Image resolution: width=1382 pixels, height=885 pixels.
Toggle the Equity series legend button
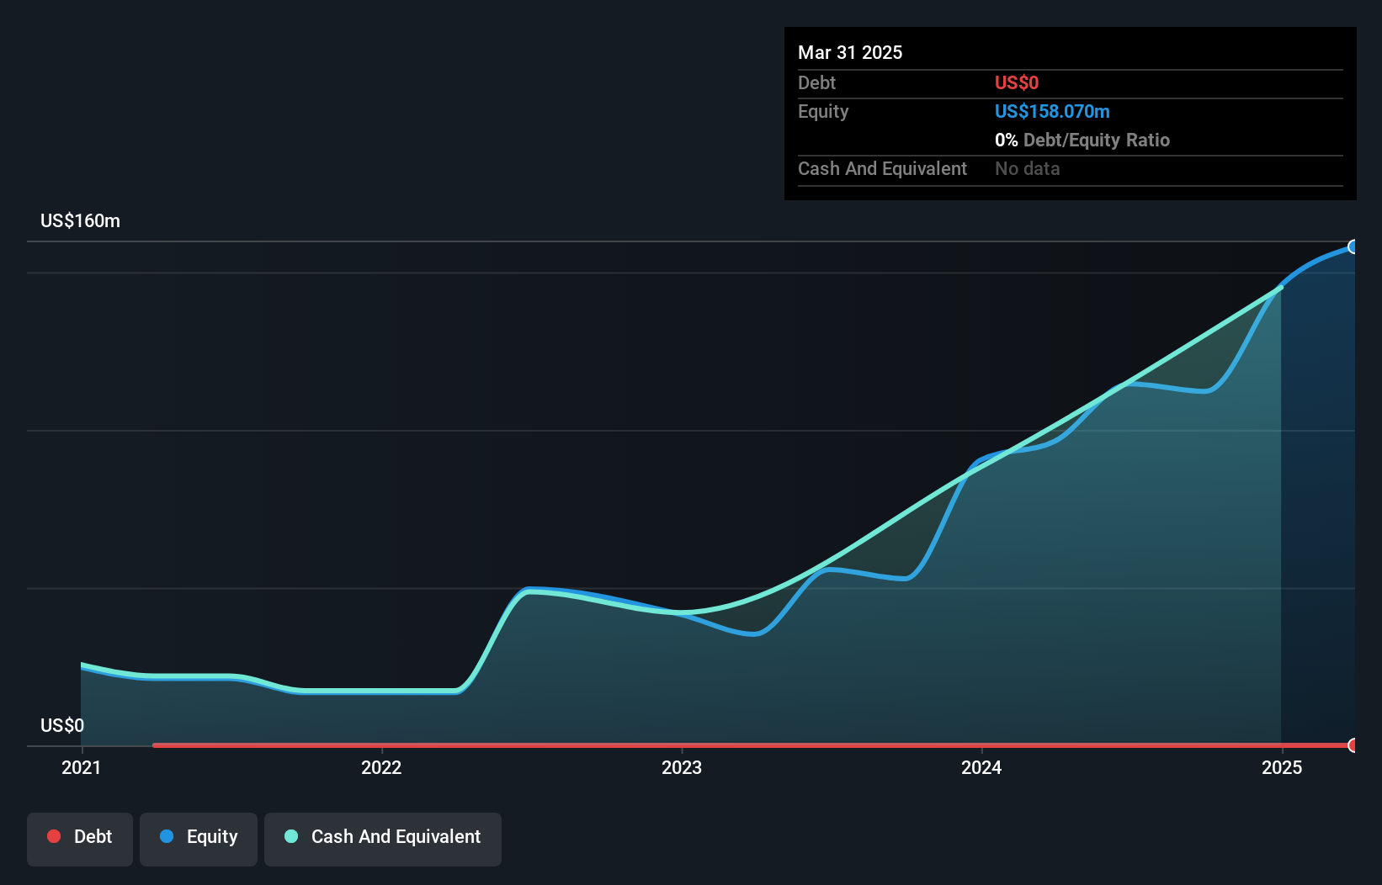point(199,839)
